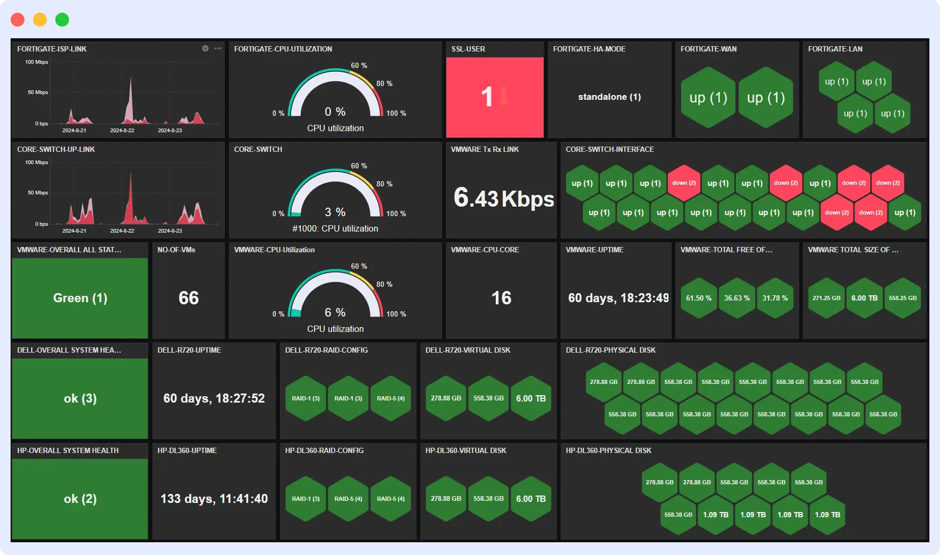This screenshot has height=555, width=940.
Task: Click the 271.25 GB hexagon in VMWARE TOTAL SIZE
Action: [x=826, y=298]
